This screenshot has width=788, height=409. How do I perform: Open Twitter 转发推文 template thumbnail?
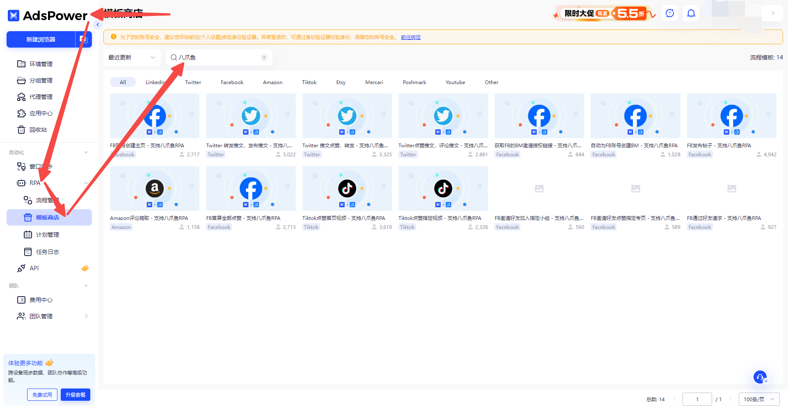click(x=251, y=116)
